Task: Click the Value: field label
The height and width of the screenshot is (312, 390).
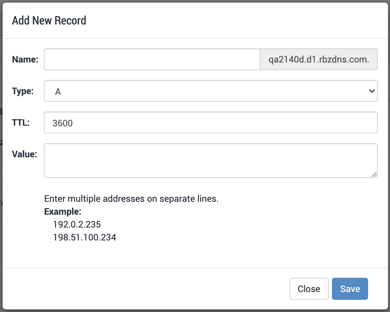Action: point(25,154)
